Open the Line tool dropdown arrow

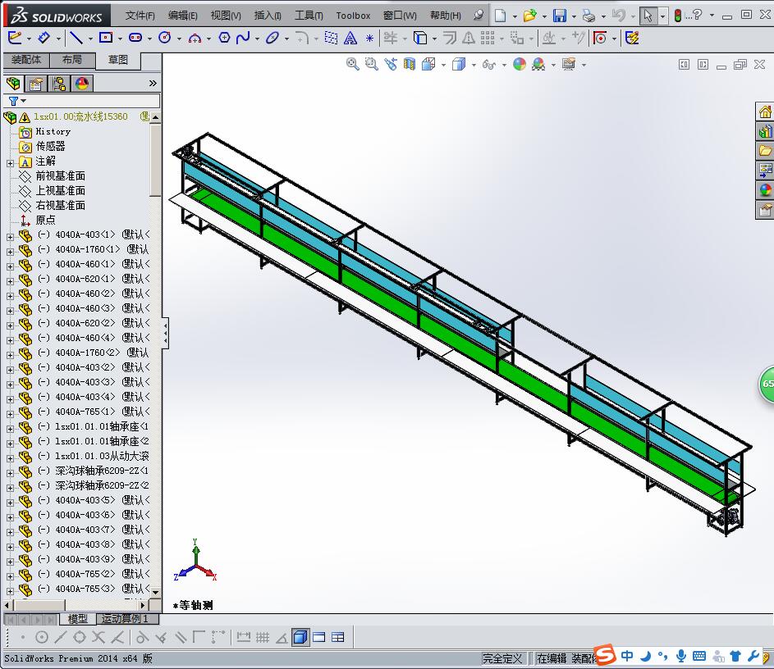[90, 39]
